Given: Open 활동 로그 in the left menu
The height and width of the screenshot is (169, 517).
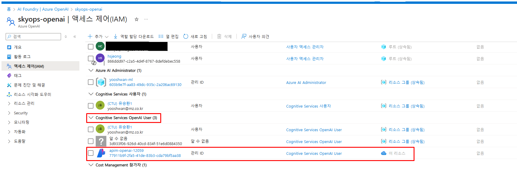Looking at the screenshot, I should (22, 56).
